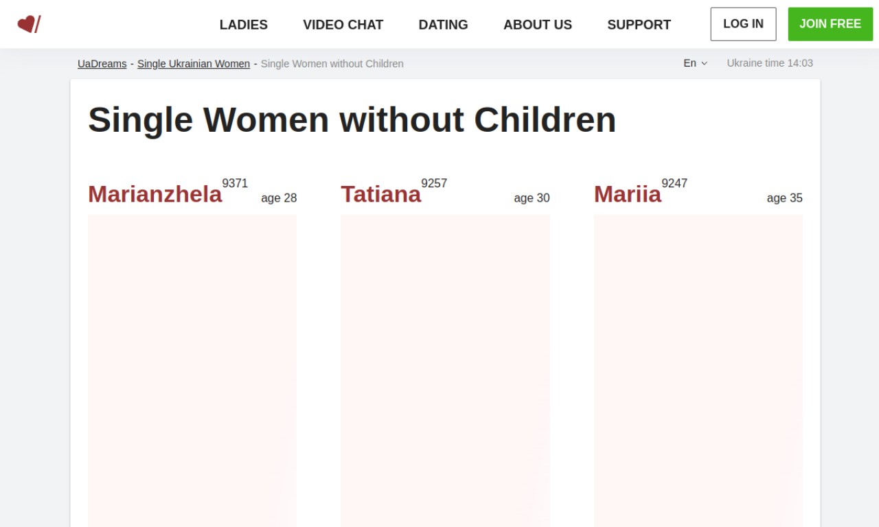Open Mariia's profile name link
879x527 pixels.
tap(627, 194)
